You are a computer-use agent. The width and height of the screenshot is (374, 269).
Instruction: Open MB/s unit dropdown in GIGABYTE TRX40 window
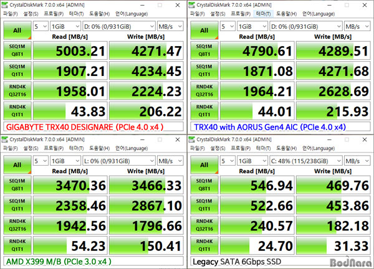tap(170, 26)
